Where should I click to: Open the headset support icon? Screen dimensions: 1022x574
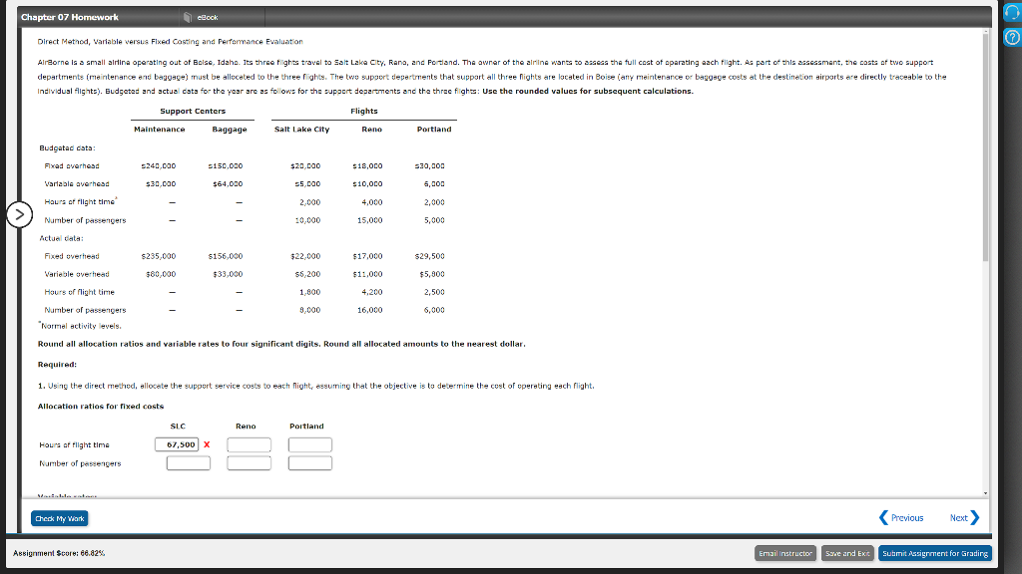(x=1012, y=11)
